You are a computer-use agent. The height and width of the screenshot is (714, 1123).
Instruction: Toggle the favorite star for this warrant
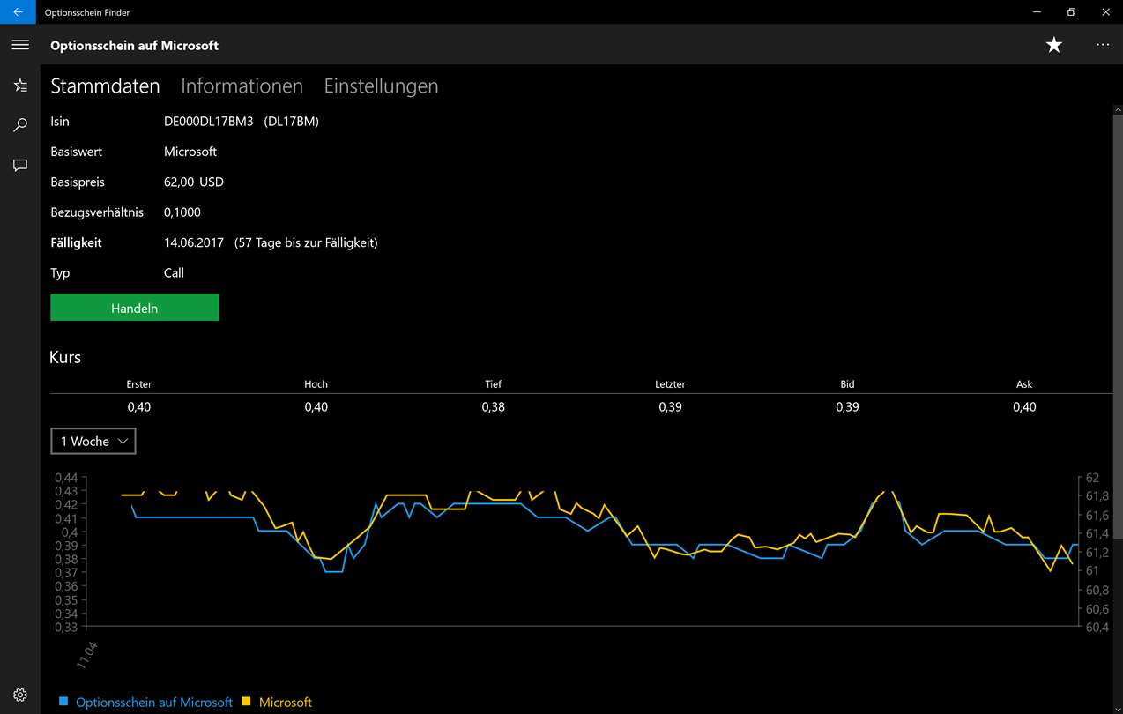[1054, 45]
